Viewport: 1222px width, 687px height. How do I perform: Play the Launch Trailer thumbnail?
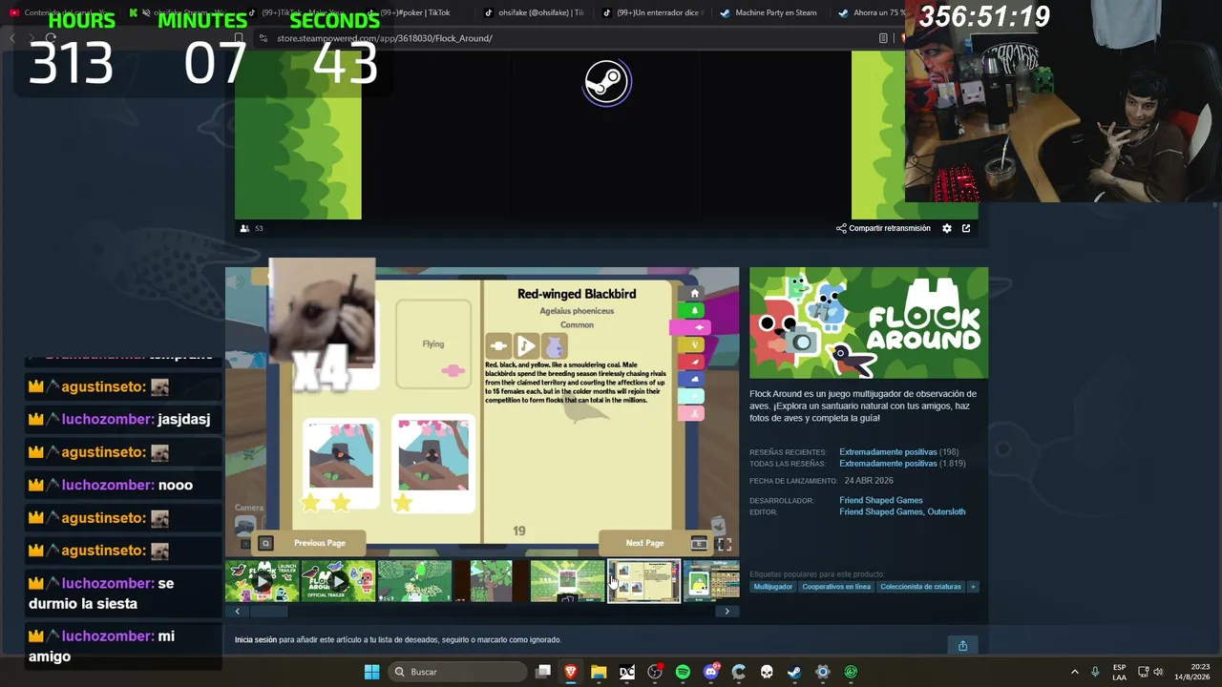pyautogui.click(x=263, y=581)
